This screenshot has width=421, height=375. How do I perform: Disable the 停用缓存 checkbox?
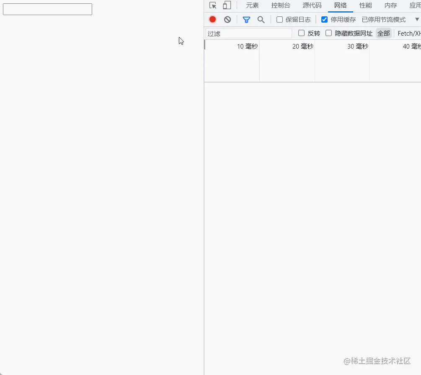325,19
